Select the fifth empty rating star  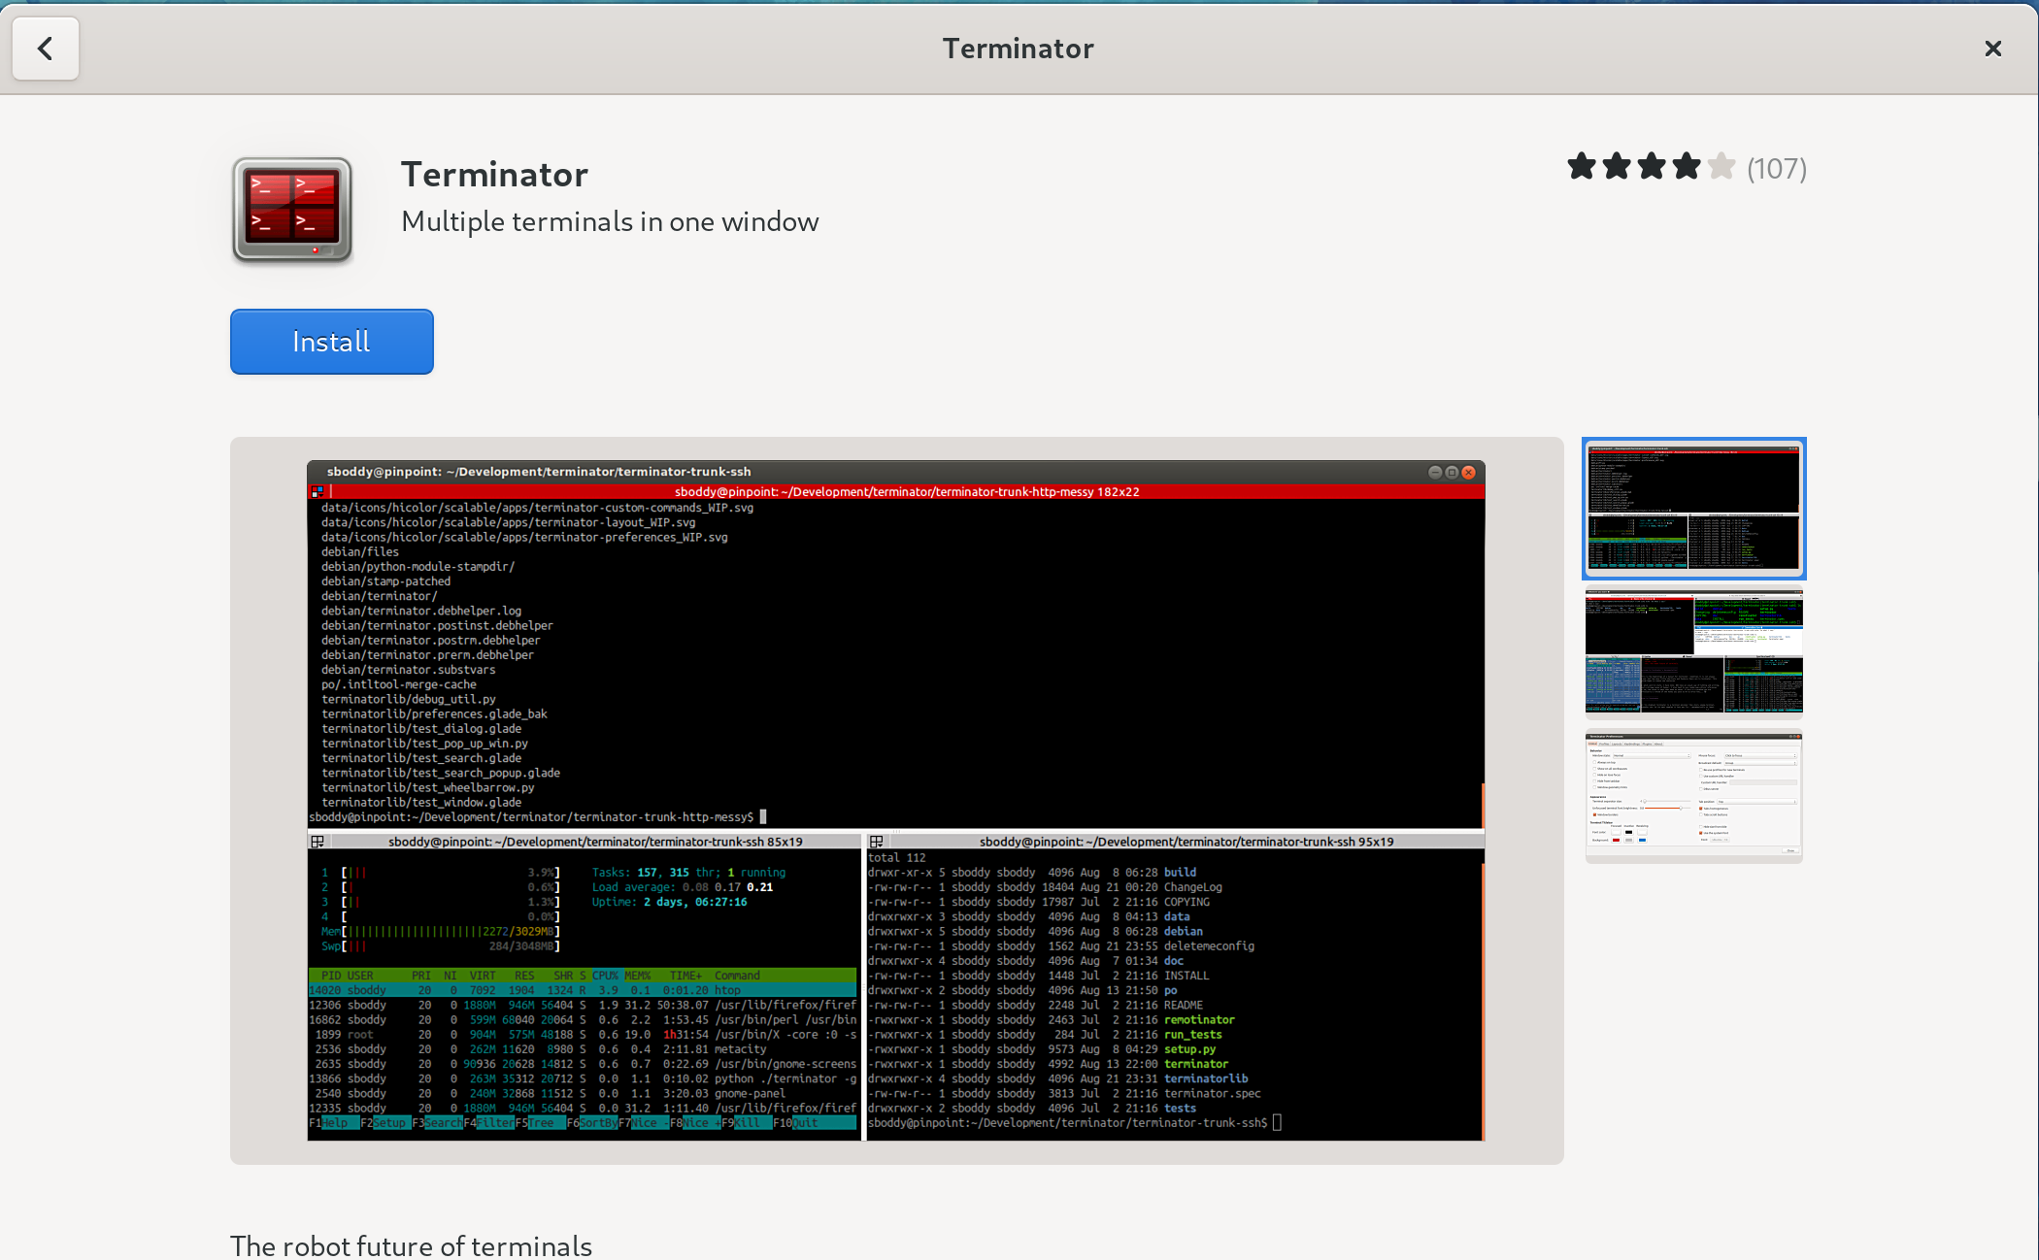(x=1723, y=167)
